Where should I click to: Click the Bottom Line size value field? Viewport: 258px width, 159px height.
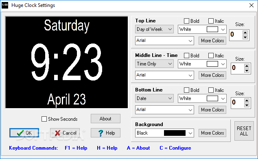[237, 103]
